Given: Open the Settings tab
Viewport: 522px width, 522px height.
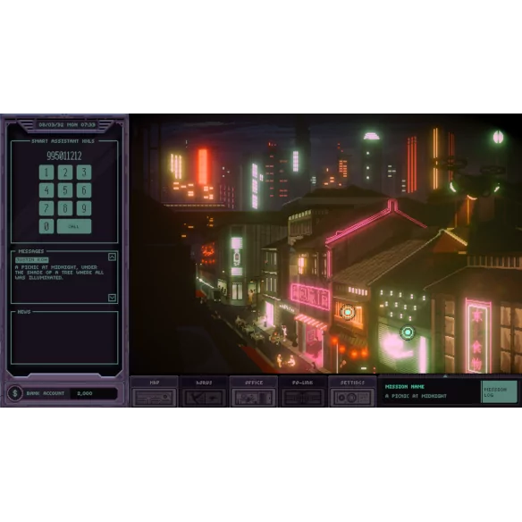Looking at the screenshot, I should pyautogui.click(x=352, y=391).
